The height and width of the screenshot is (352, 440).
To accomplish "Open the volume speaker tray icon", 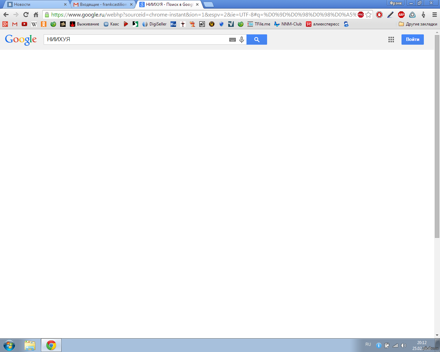I will click(404, 345).
